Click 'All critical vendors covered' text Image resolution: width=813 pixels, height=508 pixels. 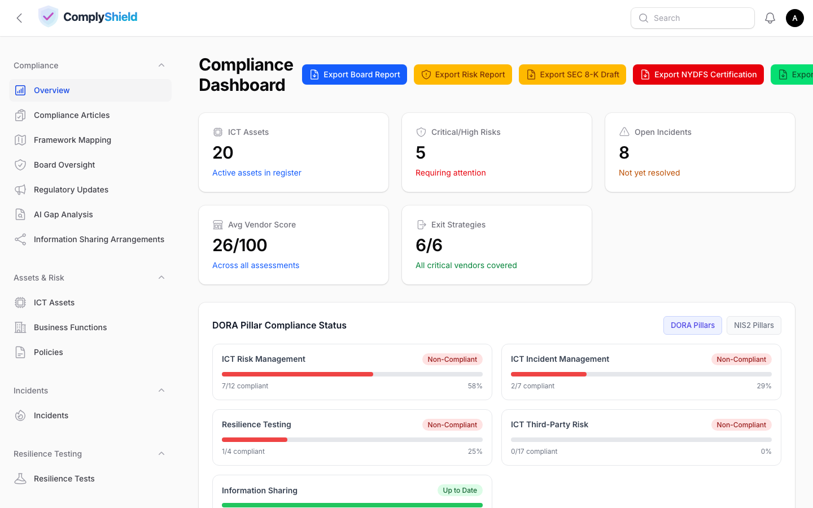coord(466,265)
